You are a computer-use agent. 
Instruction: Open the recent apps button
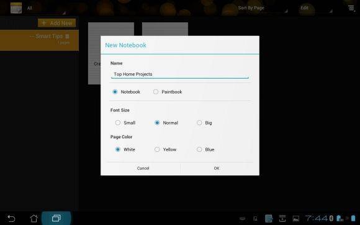click(x=56, y=218)
